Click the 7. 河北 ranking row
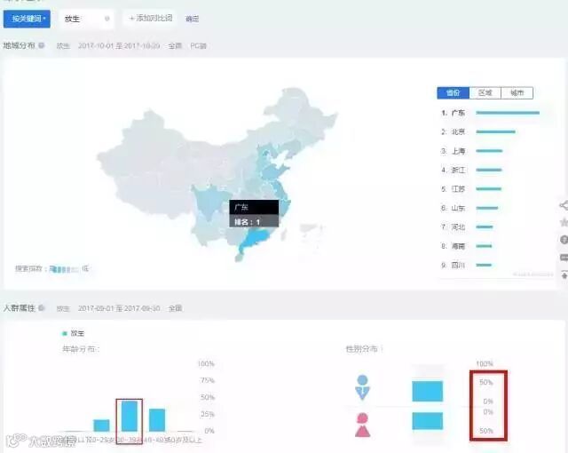 tap(491, 226)
